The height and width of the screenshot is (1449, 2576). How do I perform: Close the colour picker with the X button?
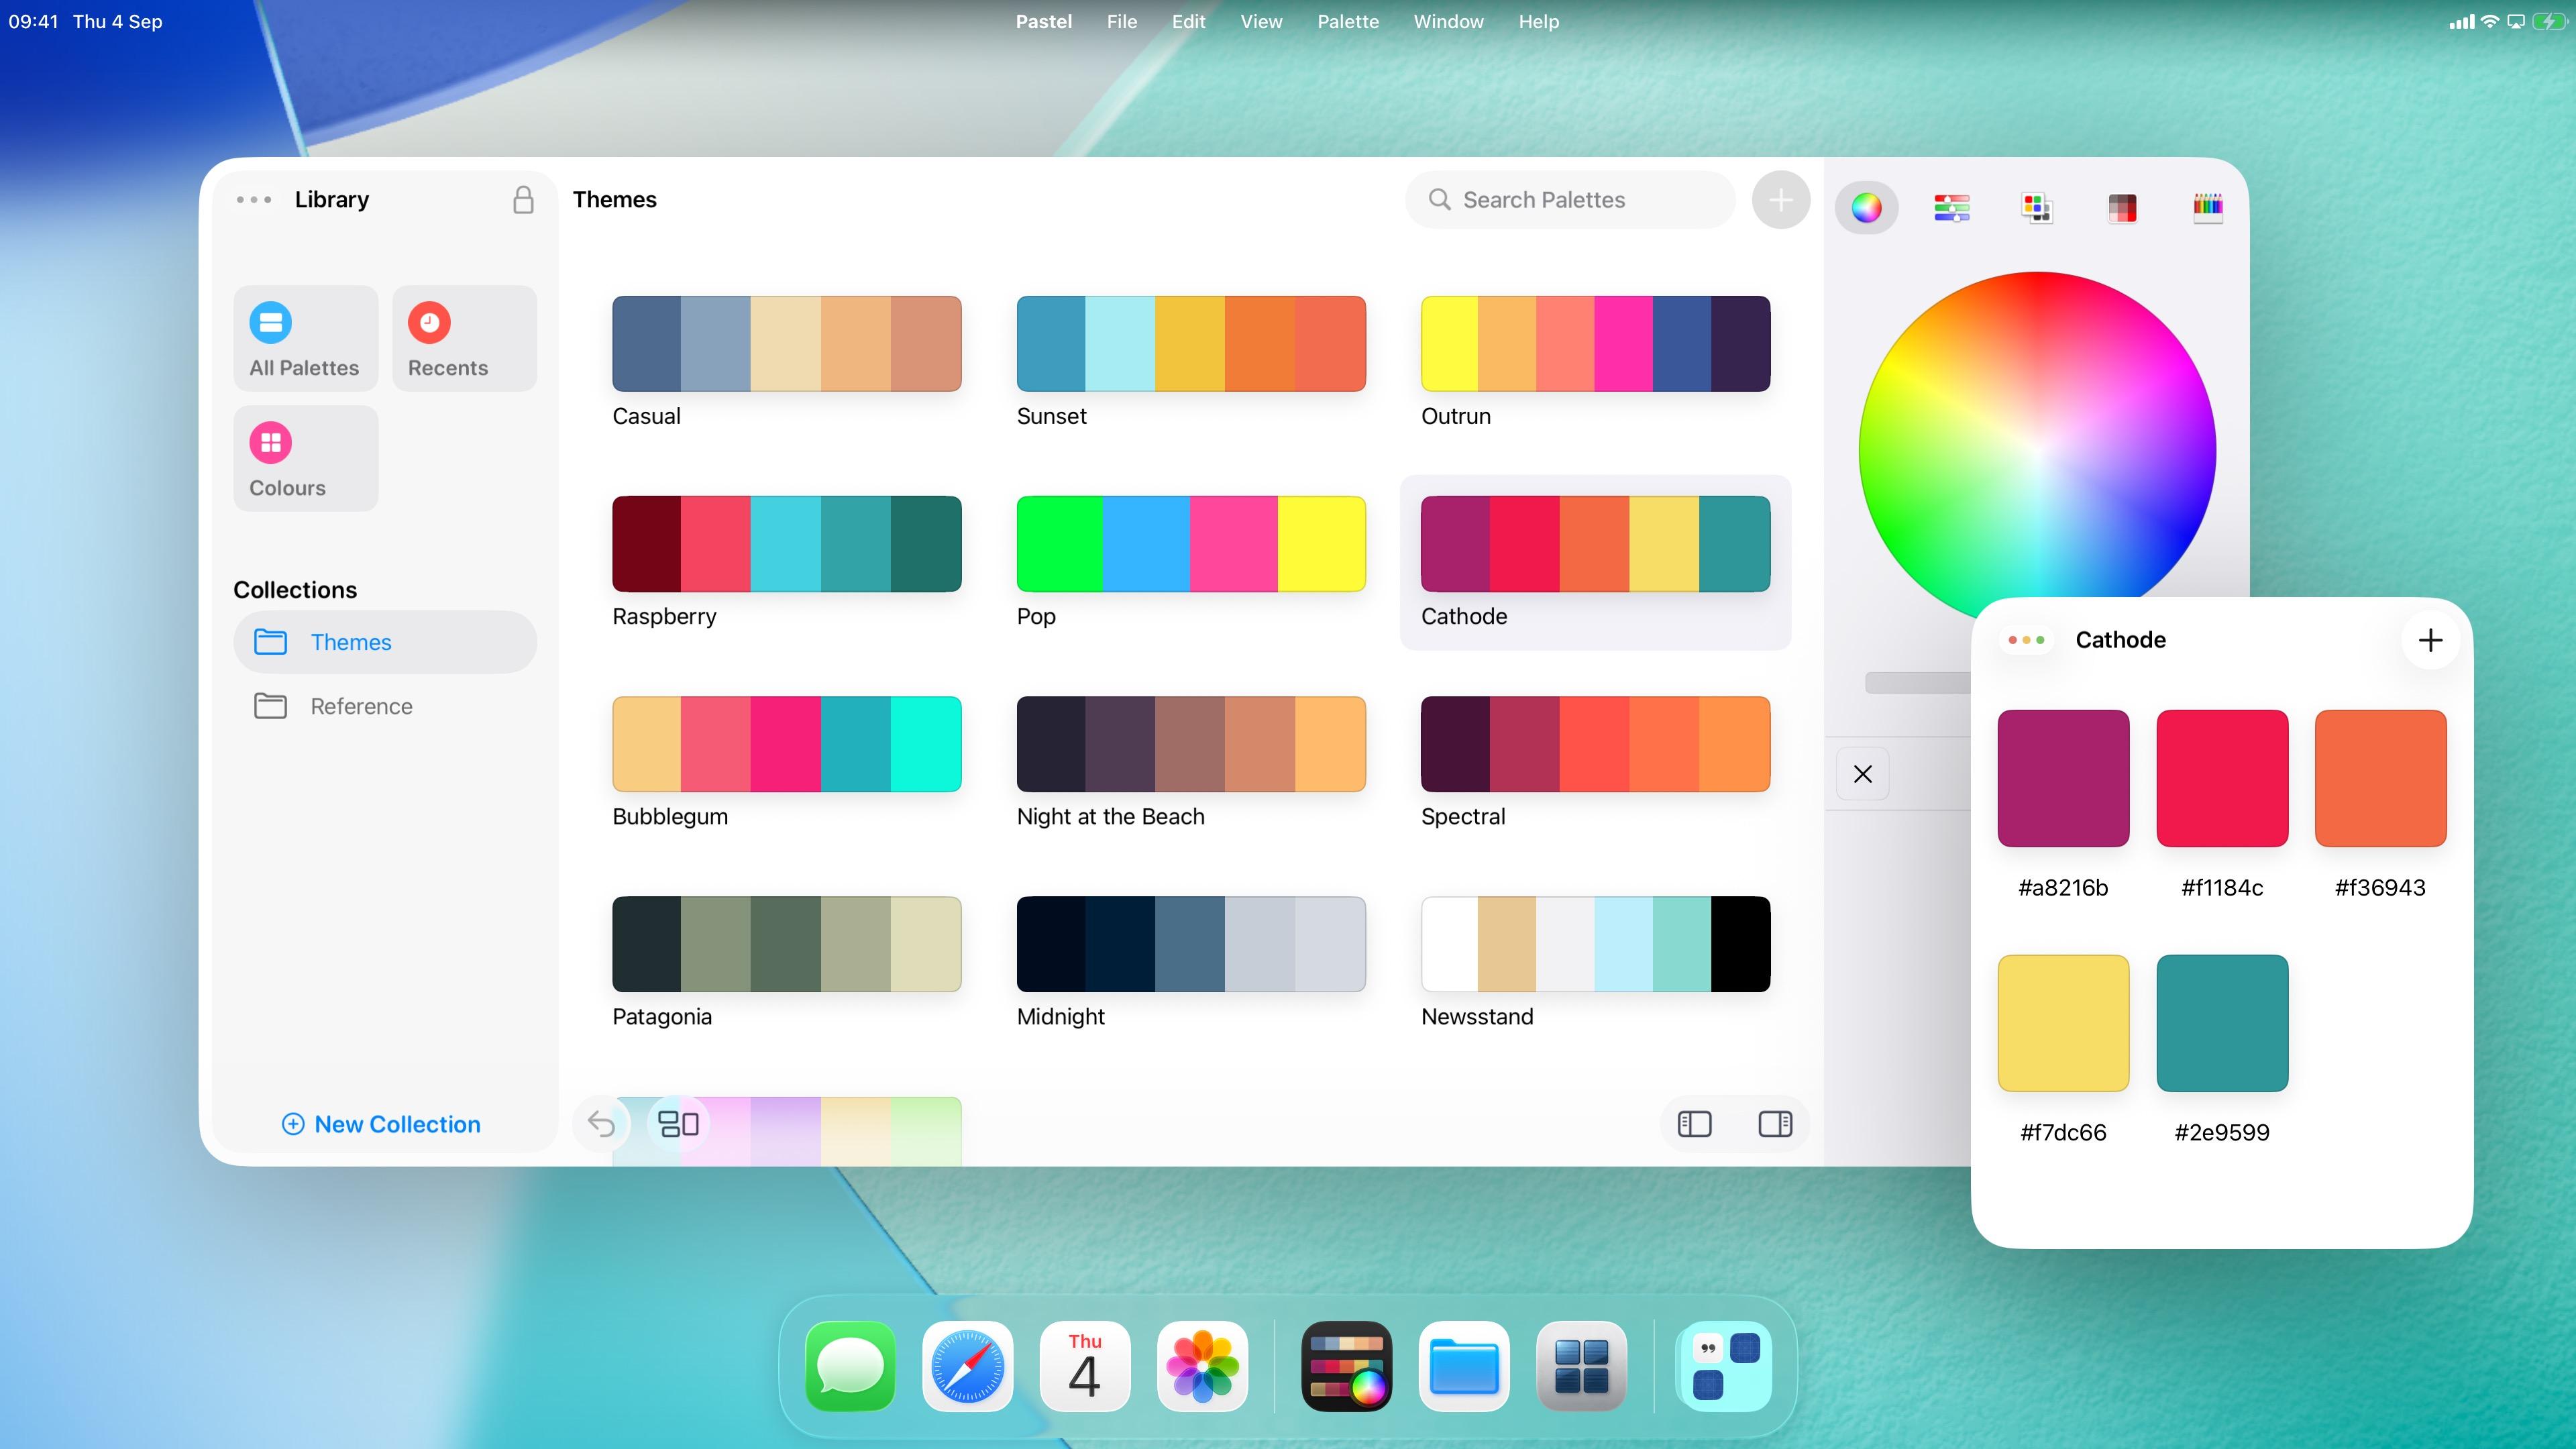point(1863,774)
